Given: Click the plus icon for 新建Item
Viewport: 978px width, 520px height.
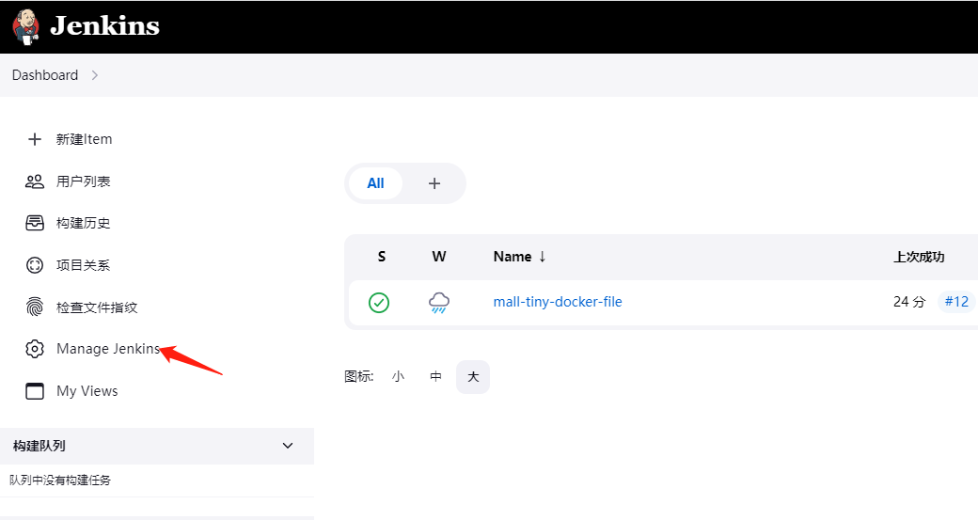Looking at the screenshot, I should tap(35, 139).
